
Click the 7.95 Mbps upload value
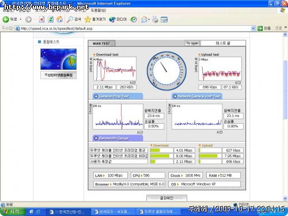pos(233,156)
